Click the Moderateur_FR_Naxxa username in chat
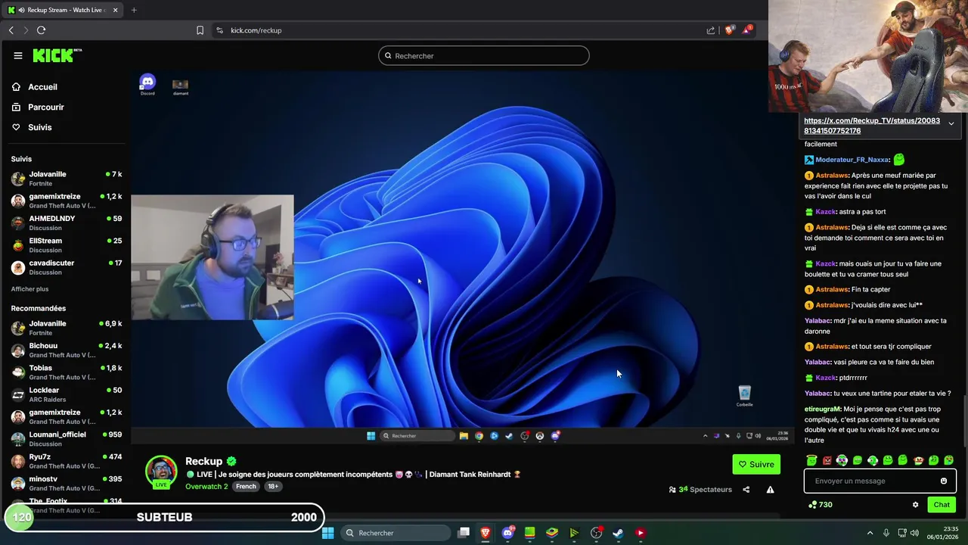The height and width of the screenshot is (545, 968). point(852,160)
